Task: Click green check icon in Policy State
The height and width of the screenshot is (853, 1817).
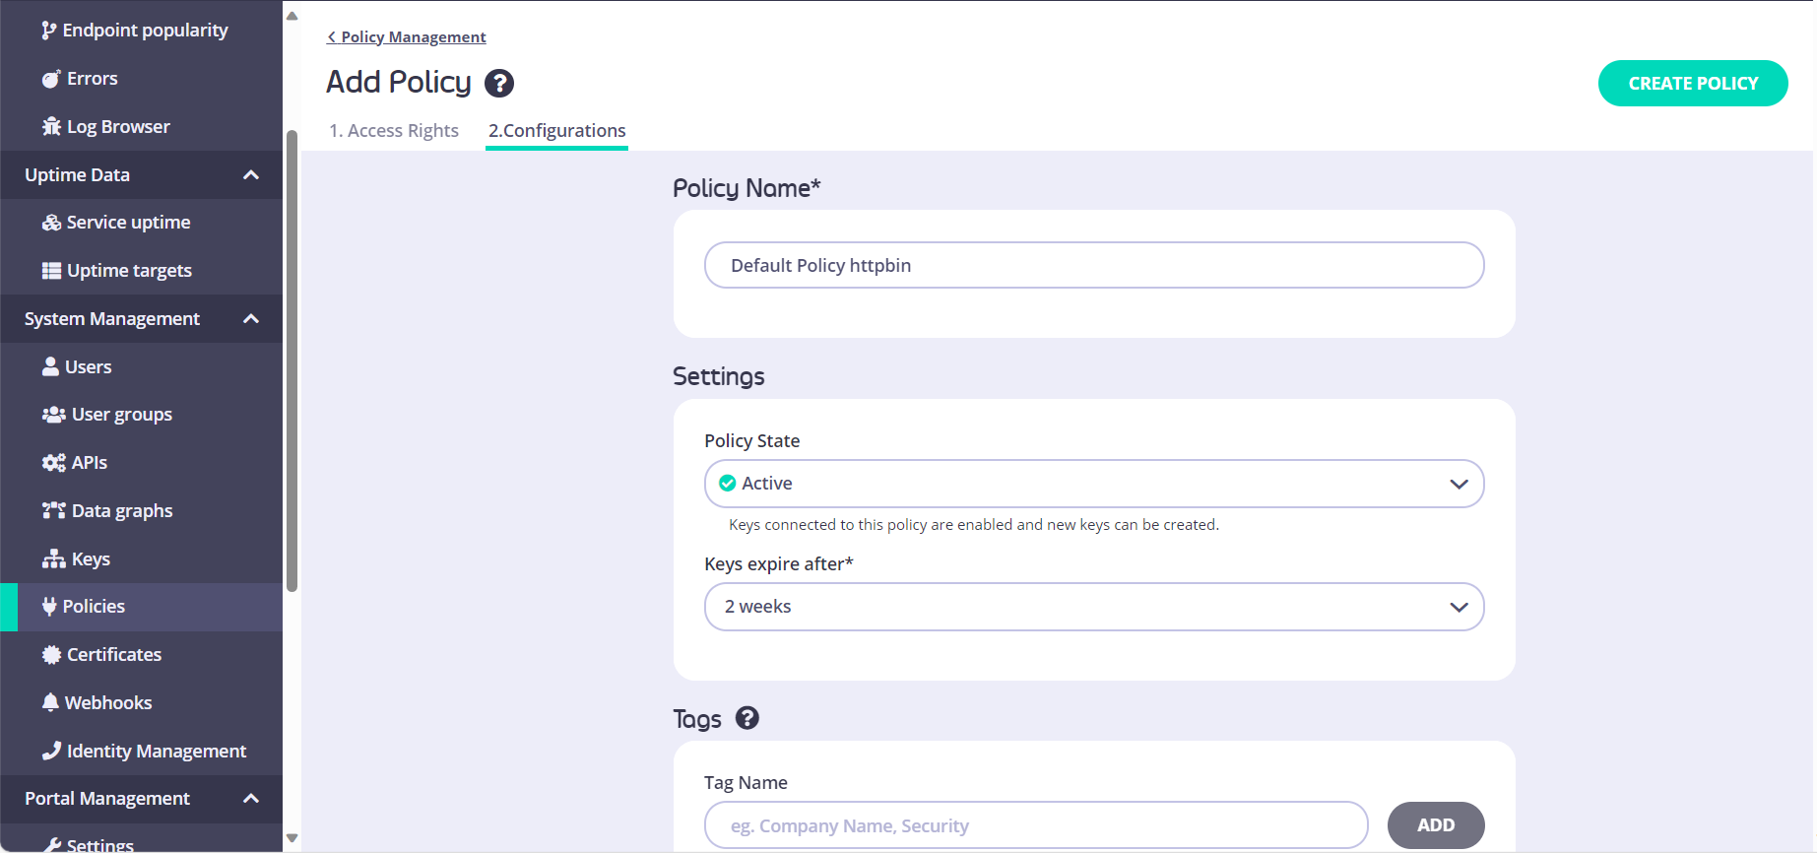Action: [728, 484]
